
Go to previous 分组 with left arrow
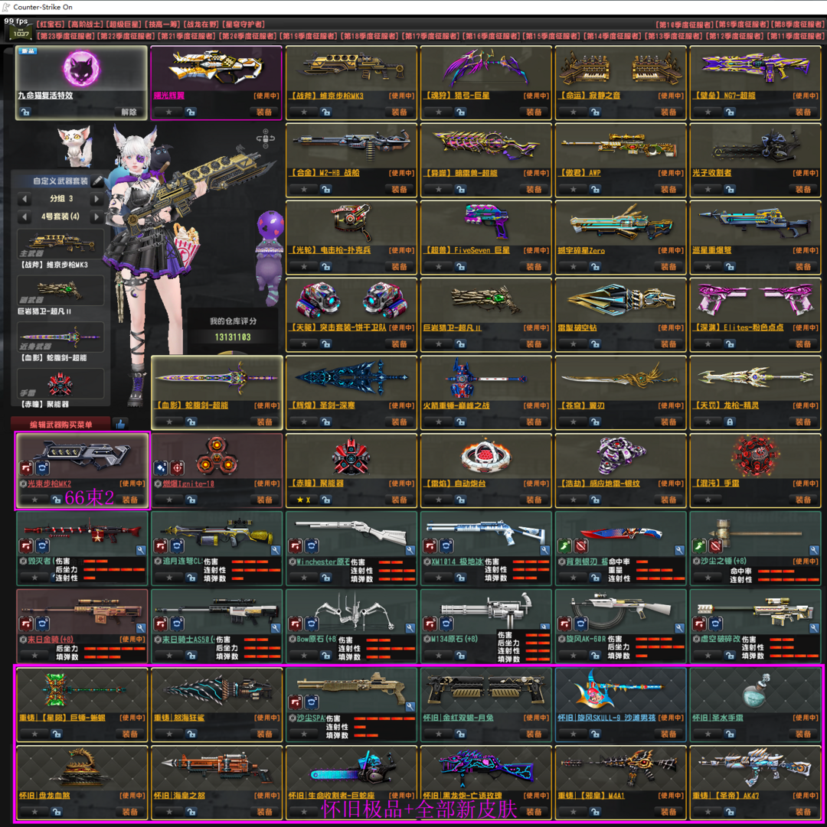pyautogui.click(x=25, y=199)
